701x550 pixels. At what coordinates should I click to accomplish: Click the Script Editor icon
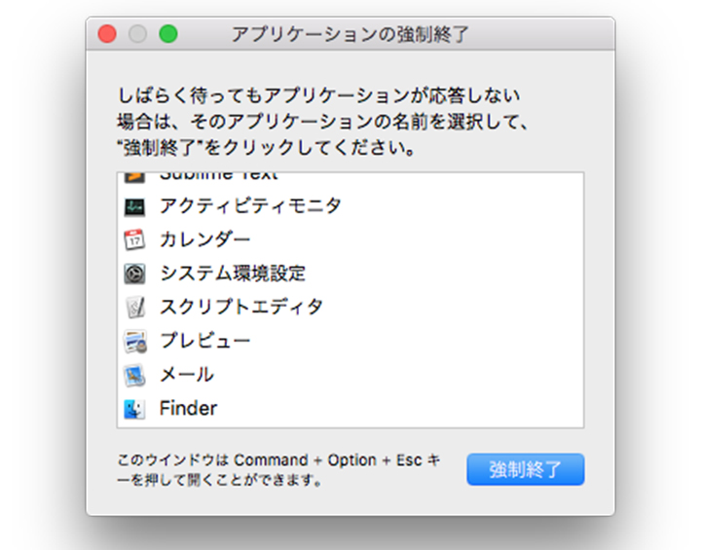(x=134, y=308)
